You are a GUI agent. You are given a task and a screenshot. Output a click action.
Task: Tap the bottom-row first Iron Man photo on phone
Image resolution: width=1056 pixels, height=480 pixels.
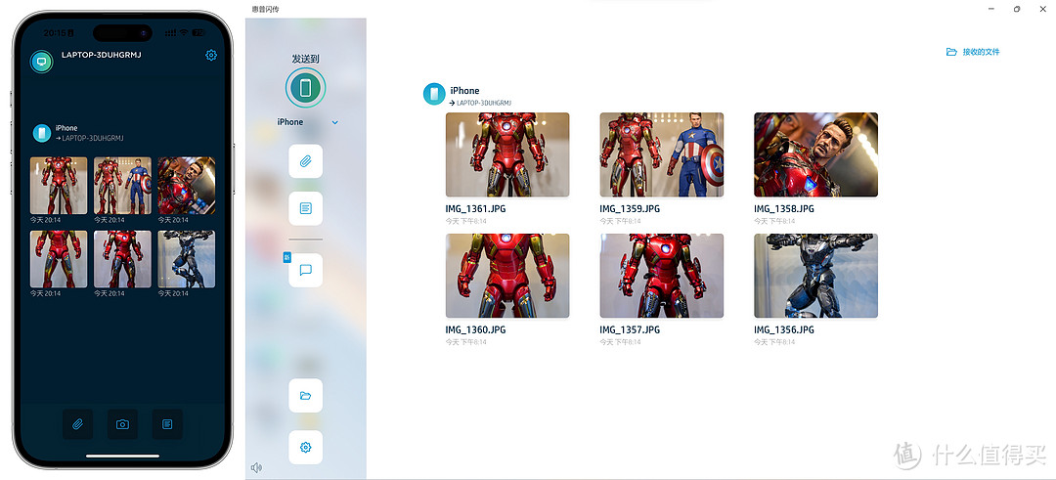pyautogui.click(x=59, y=259)
